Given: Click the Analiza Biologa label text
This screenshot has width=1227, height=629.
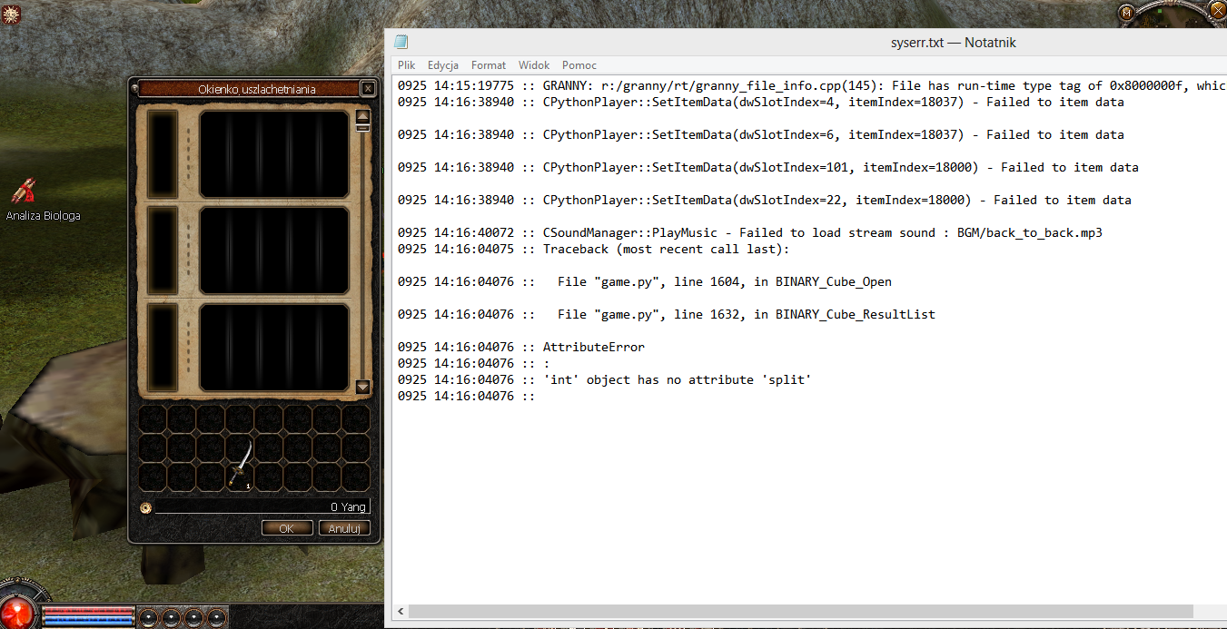Looking at the screenshot, I should pyautogui.click(x=44, y=216).
